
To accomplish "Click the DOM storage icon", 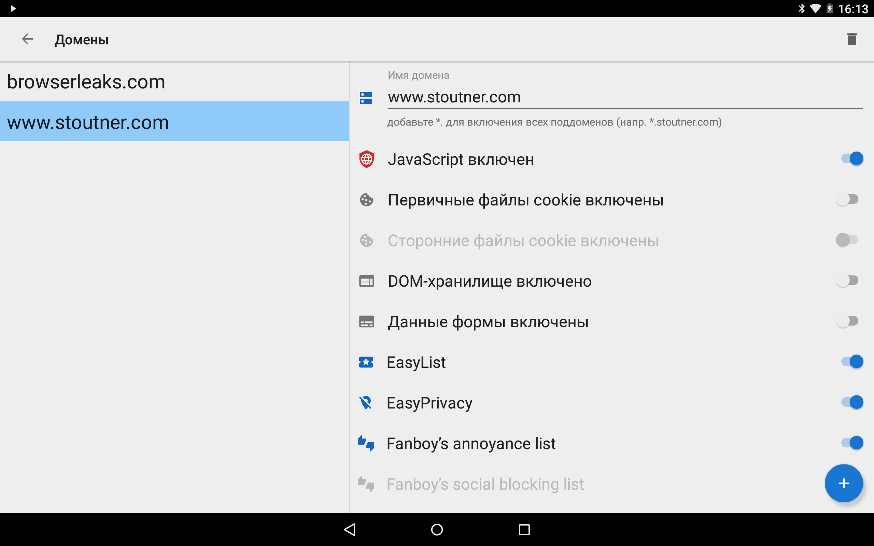I will pos(366,281).
